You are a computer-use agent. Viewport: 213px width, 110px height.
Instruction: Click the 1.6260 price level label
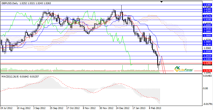pos(207,12)
